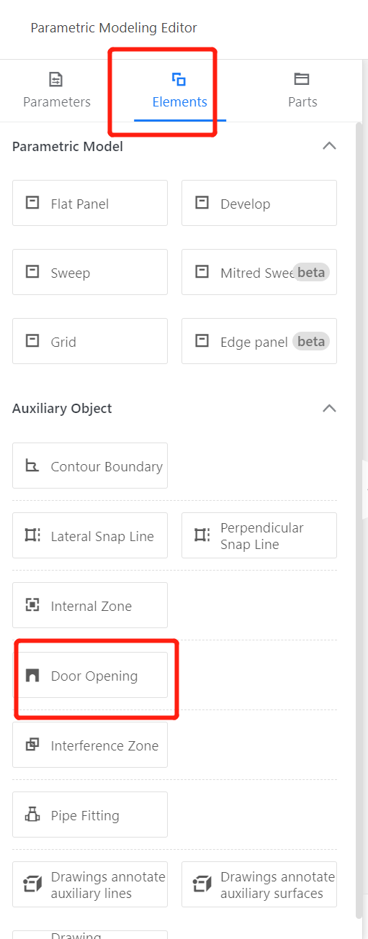
Task: Choose the Internal Zone icon
Action: point(32,605)
